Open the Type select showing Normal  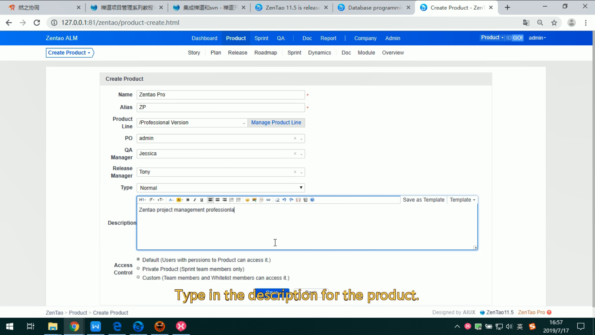pos(221,188)
